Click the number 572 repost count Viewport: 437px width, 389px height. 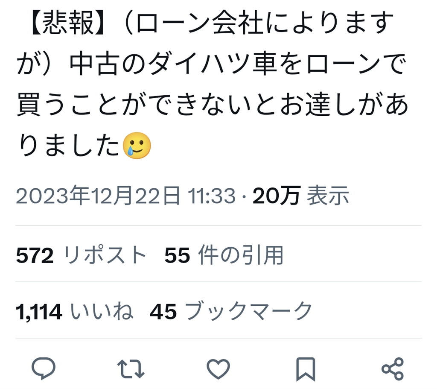point(35,255)
